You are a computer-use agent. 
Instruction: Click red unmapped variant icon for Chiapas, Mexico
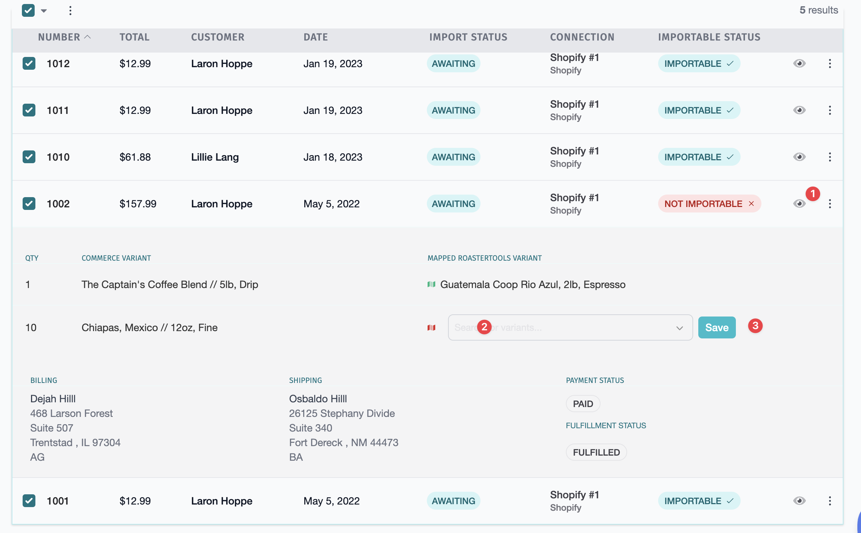click(431, 328)
